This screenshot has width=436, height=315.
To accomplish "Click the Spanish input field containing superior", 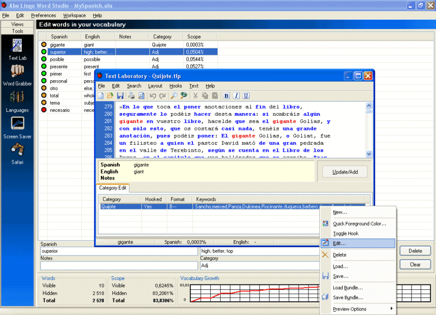I will [x=119, y=251].
